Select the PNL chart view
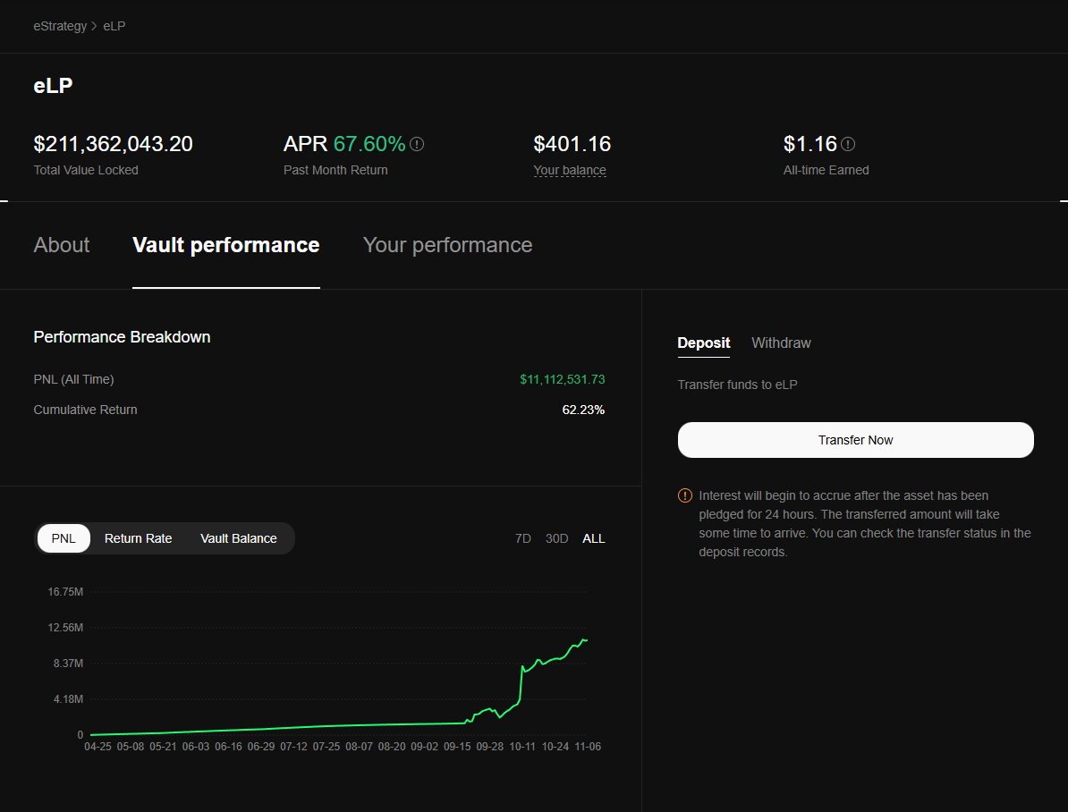Image resolution: width=1068 pixels, height=812 pixels. click(63, 538)
